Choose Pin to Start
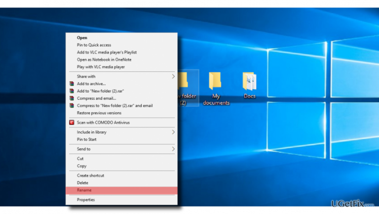This screenshot has height=214, width=379. (121, 139)
